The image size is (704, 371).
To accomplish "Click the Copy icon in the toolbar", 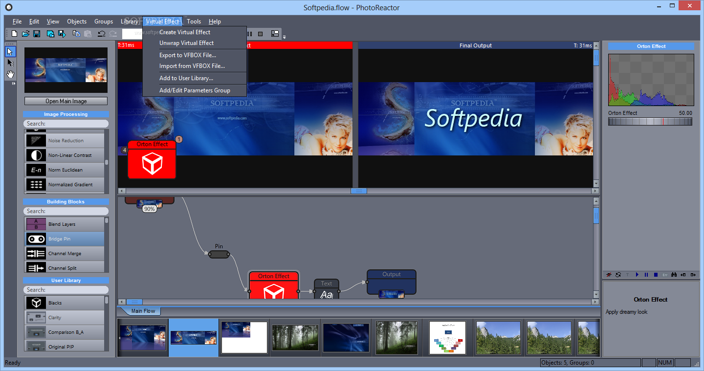I will (76, 34).
